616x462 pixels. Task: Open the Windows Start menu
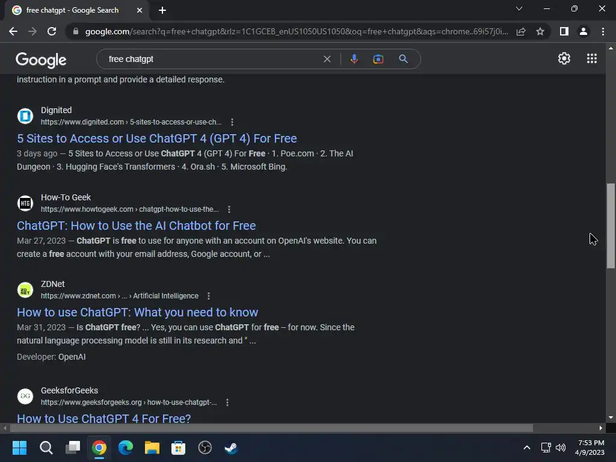coord(19,448)
